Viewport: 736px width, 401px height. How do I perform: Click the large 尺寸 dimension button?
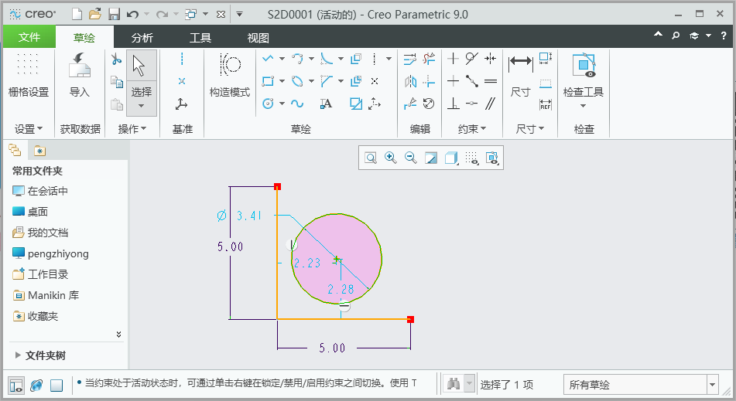tap(521, 75)
